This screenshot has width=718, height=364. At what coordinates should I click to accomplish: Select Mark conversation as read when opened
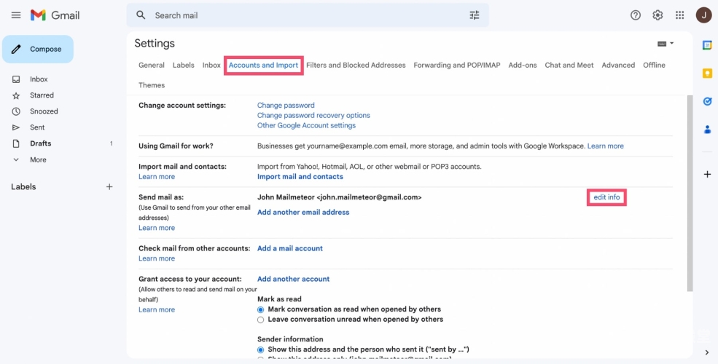(260, 309)
